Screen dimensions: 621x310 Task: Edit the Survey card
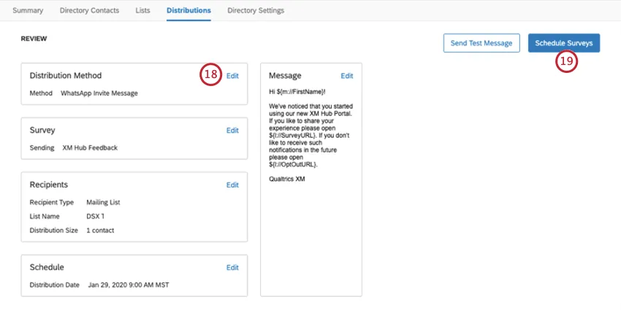[232, 131]
